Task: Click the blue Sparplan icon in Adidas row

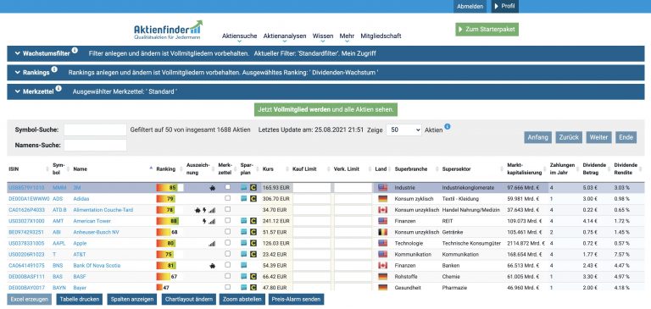Action: click(244, 199)
